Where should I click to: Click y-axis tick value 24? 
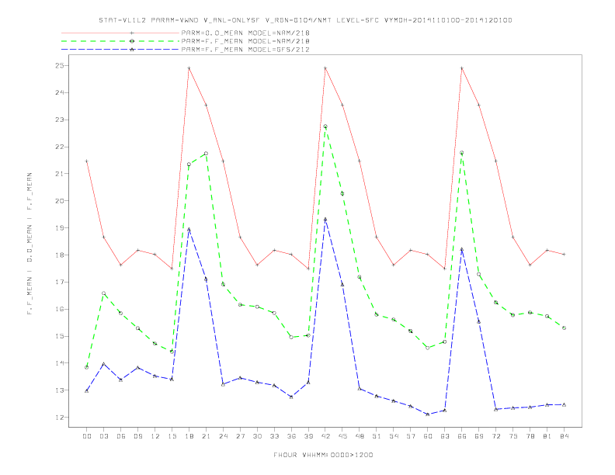point(60,92)
